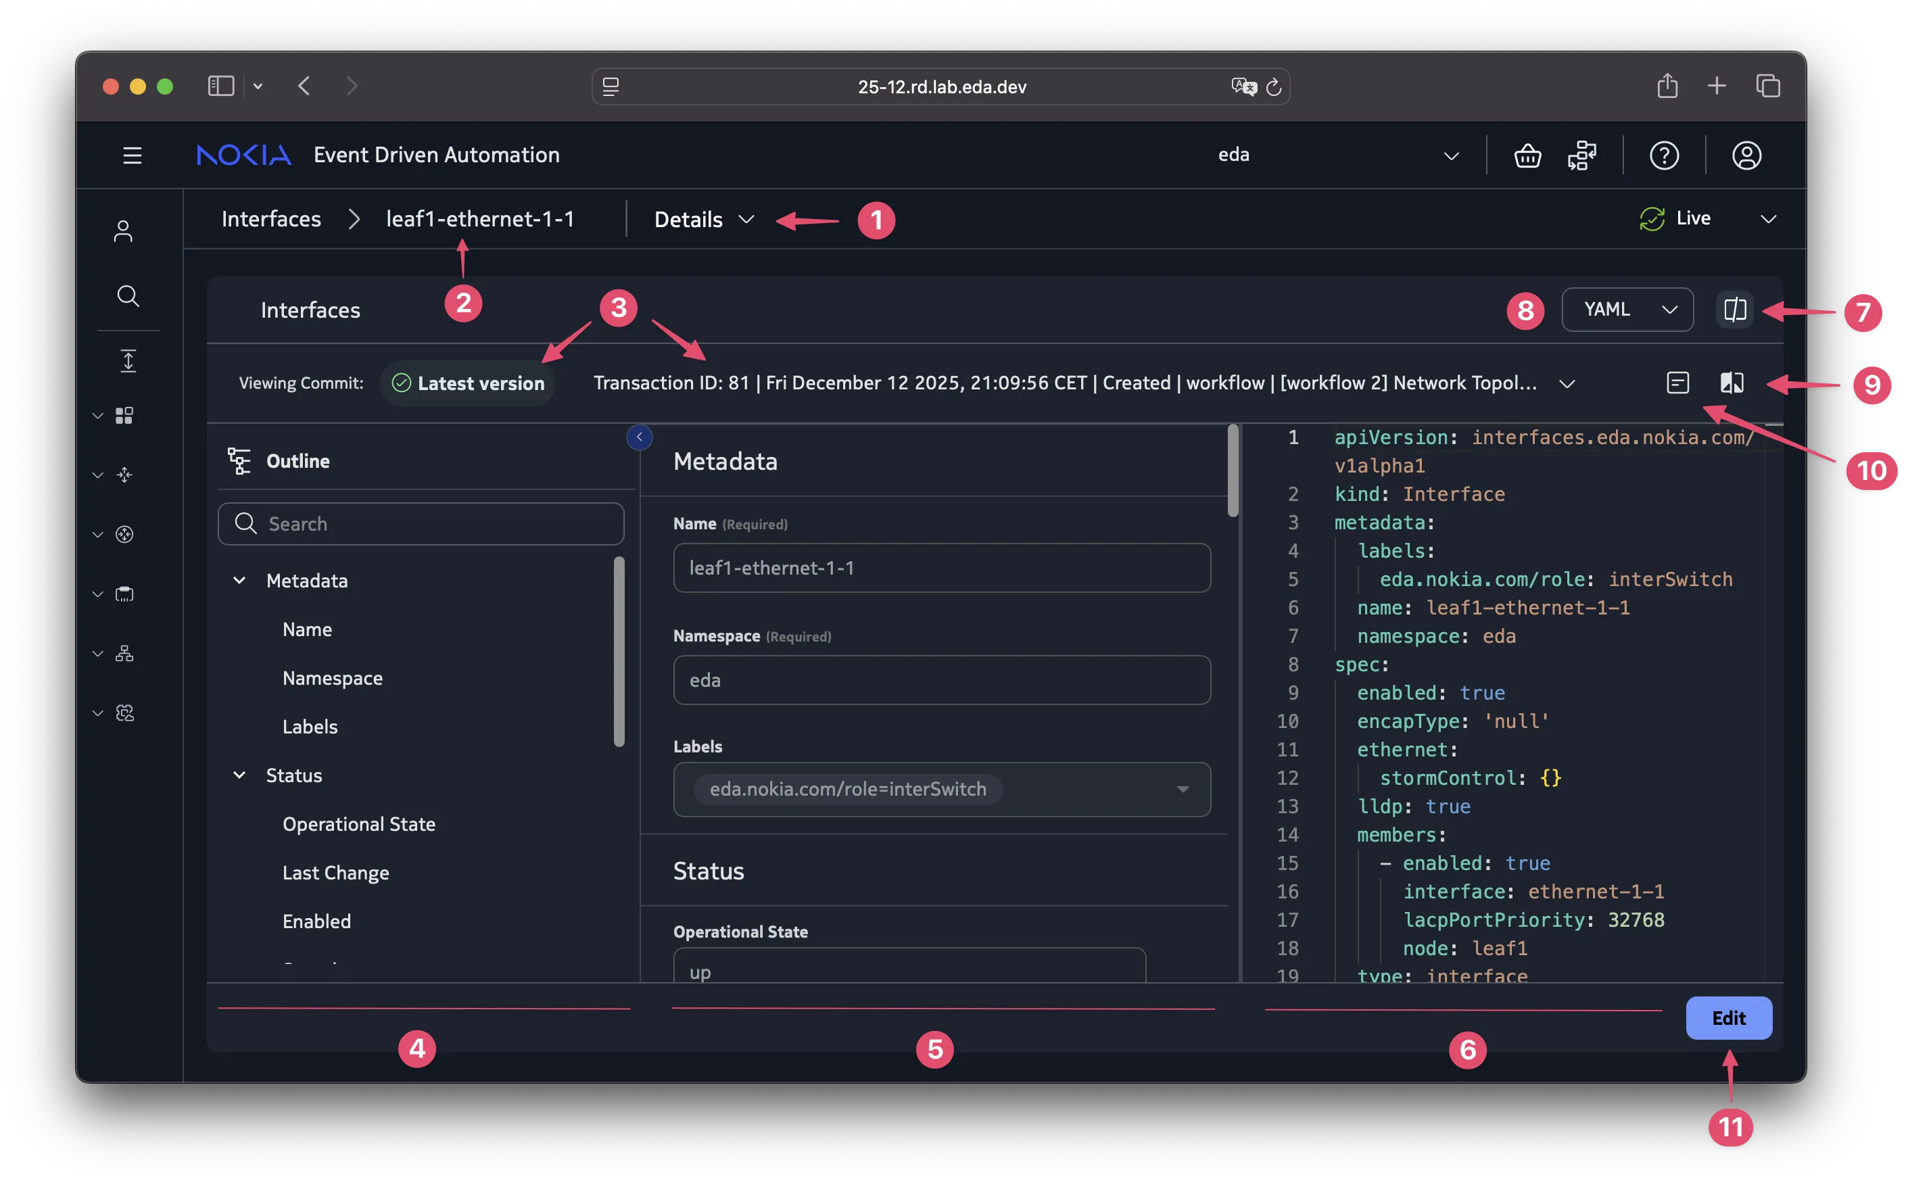The image size is (1908, 1183).
Task: Click the "encapType: 'null'" YAML line
Action: coord(1452,721)
